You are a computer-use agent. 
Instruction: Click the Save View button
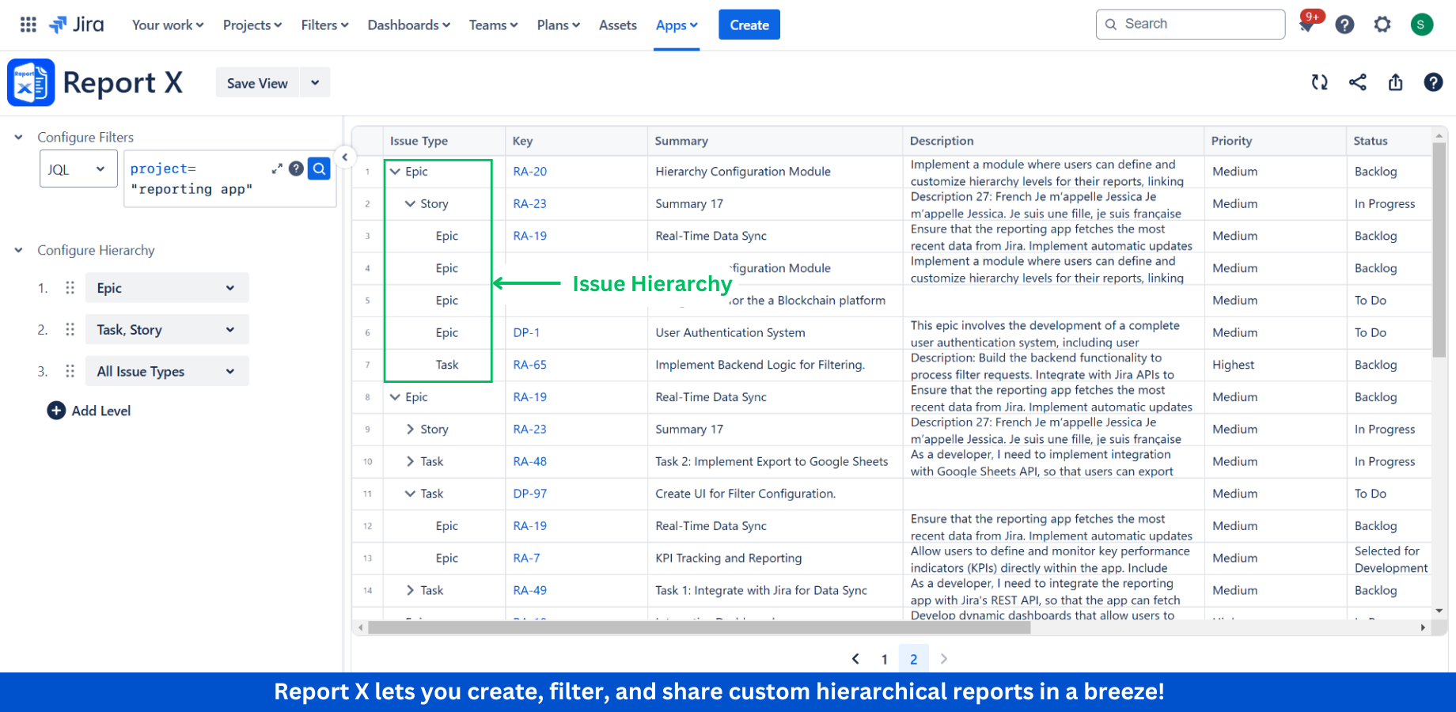(x=257, y=83)
